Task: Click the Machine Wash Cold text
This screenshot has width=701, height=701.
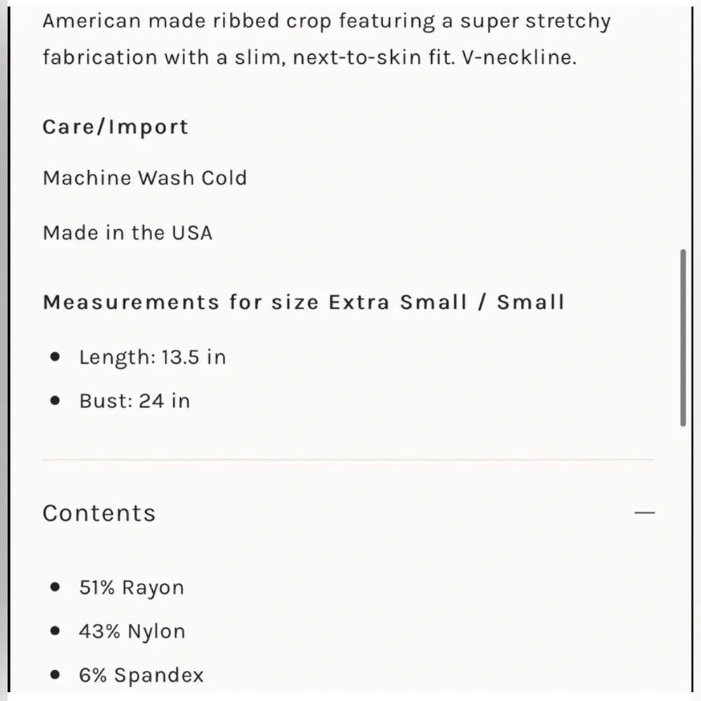Action: pyautogui.click(x=145, y=178)
